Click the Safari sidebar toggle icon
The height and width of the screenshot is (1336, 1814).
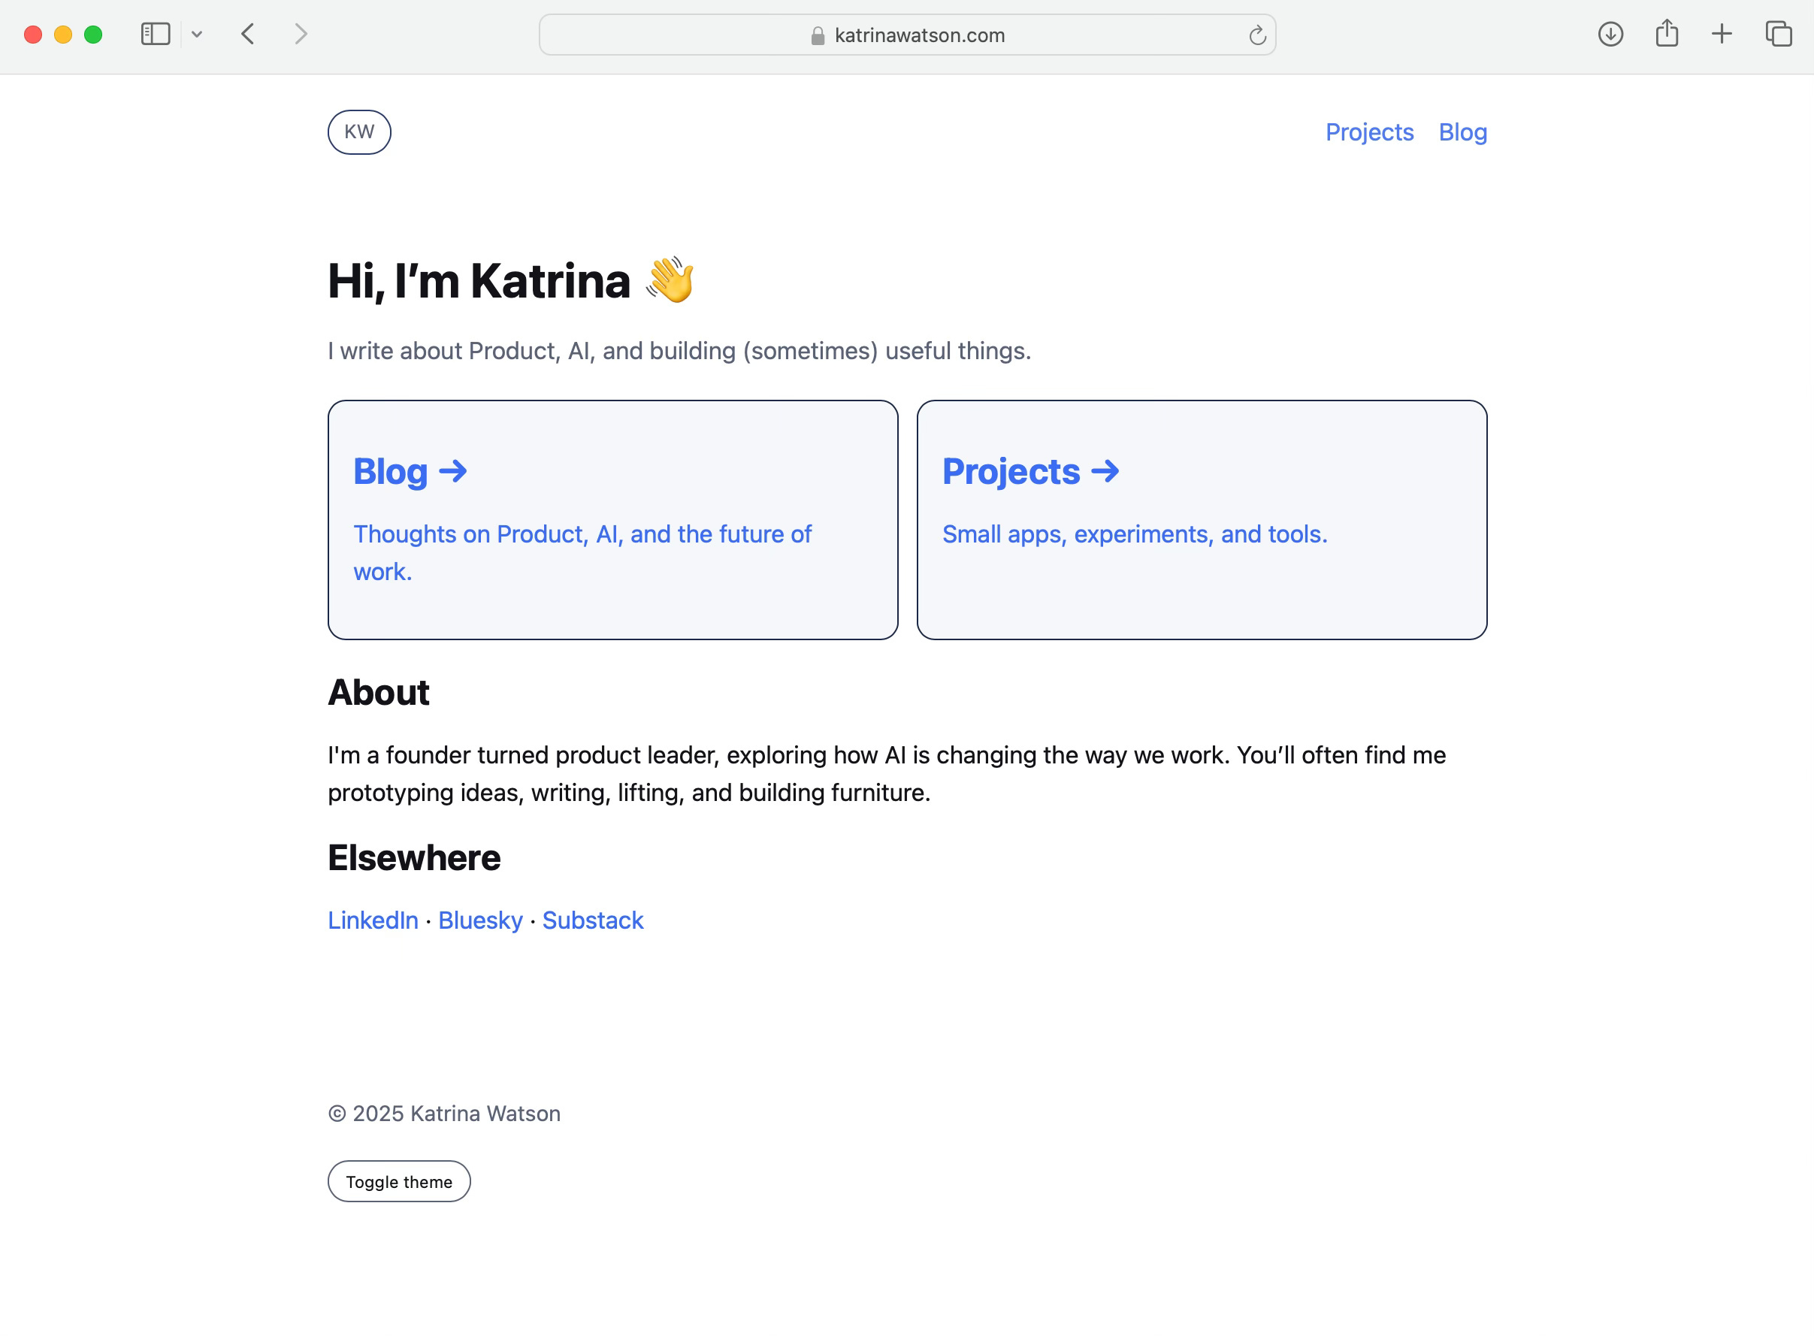coord(156,34)
